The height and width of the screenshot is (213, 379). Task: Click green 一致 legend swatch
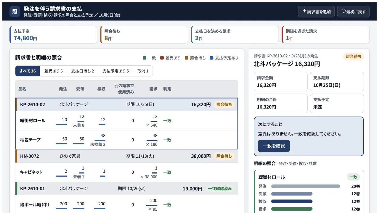coord(144,58)
